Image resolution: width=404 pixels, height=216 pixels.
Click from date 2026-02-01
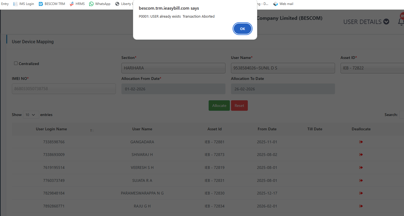267,206
